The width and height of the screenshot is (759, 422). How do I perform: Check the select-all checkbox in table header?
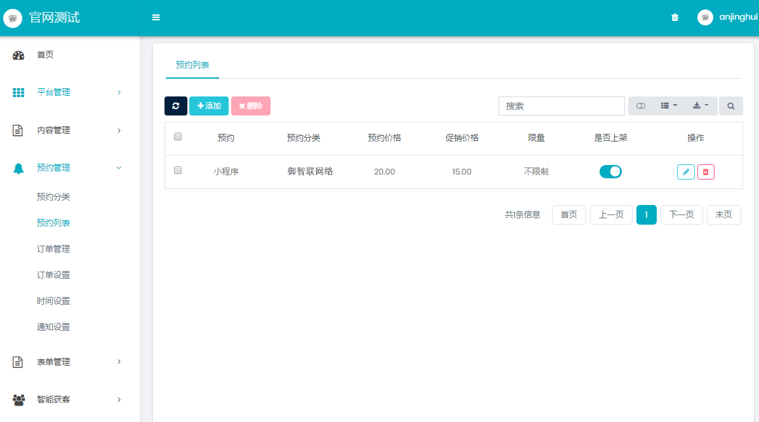(x=178, y=136)
